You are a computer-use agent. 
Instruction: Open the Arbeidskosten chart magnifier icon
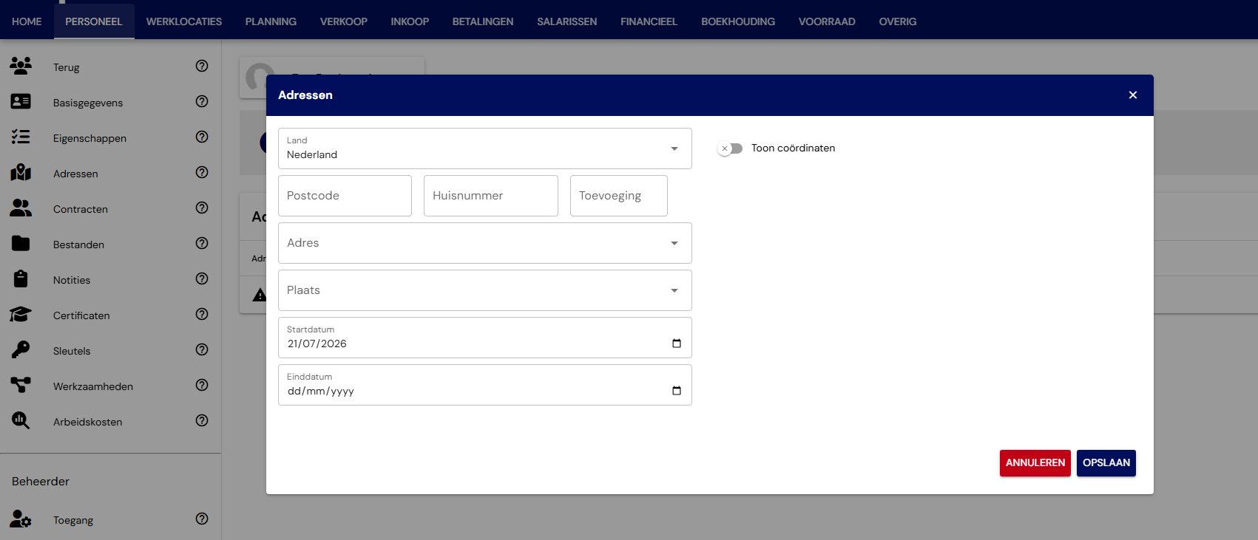[21, 420]
